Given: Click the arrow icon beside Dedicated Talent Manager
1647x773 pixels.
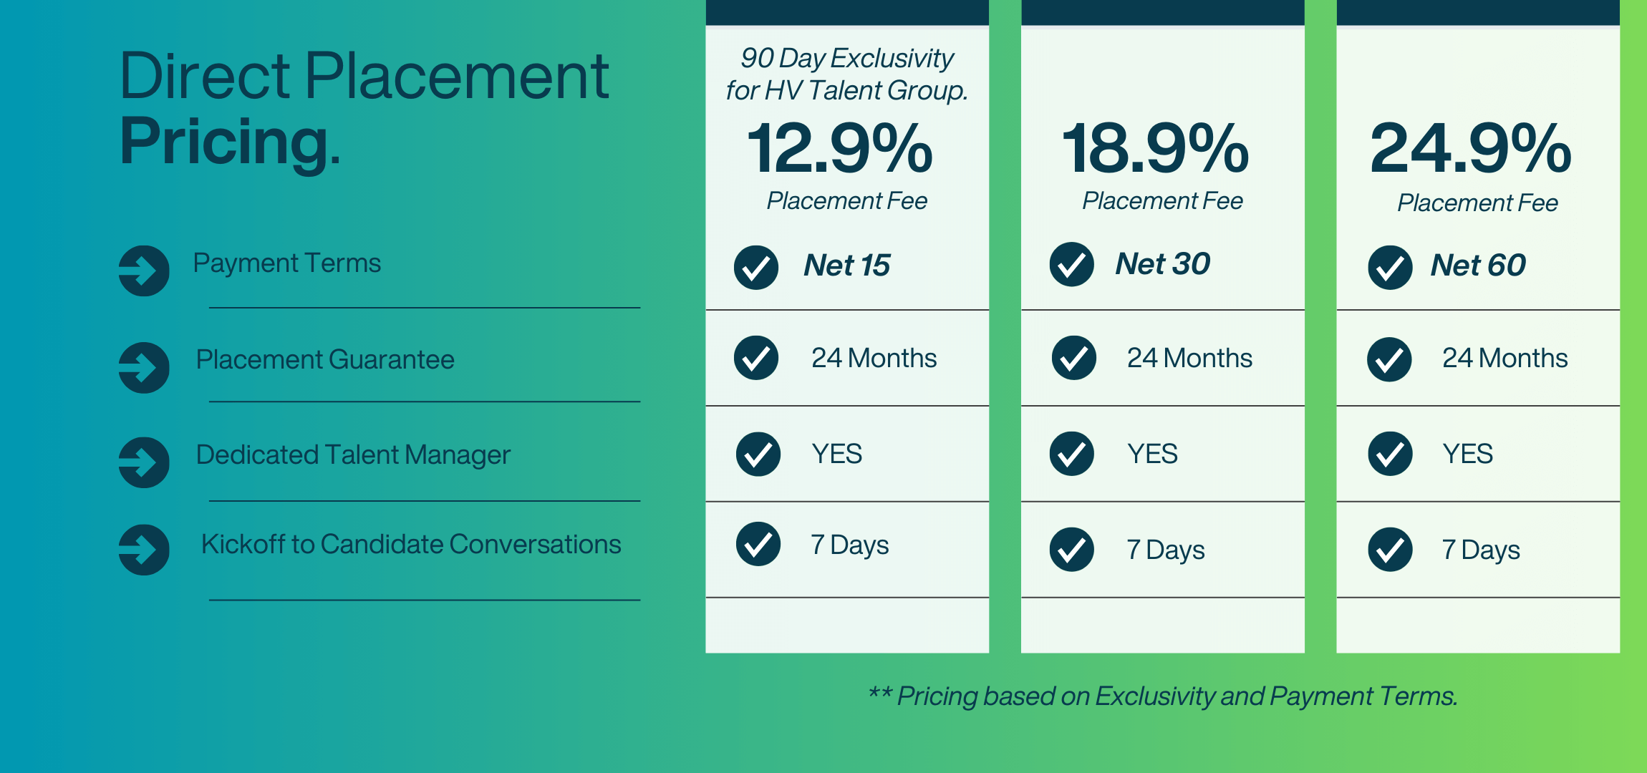Looking at the screenshot, I should pyautogui.click(x=144, y=462).
